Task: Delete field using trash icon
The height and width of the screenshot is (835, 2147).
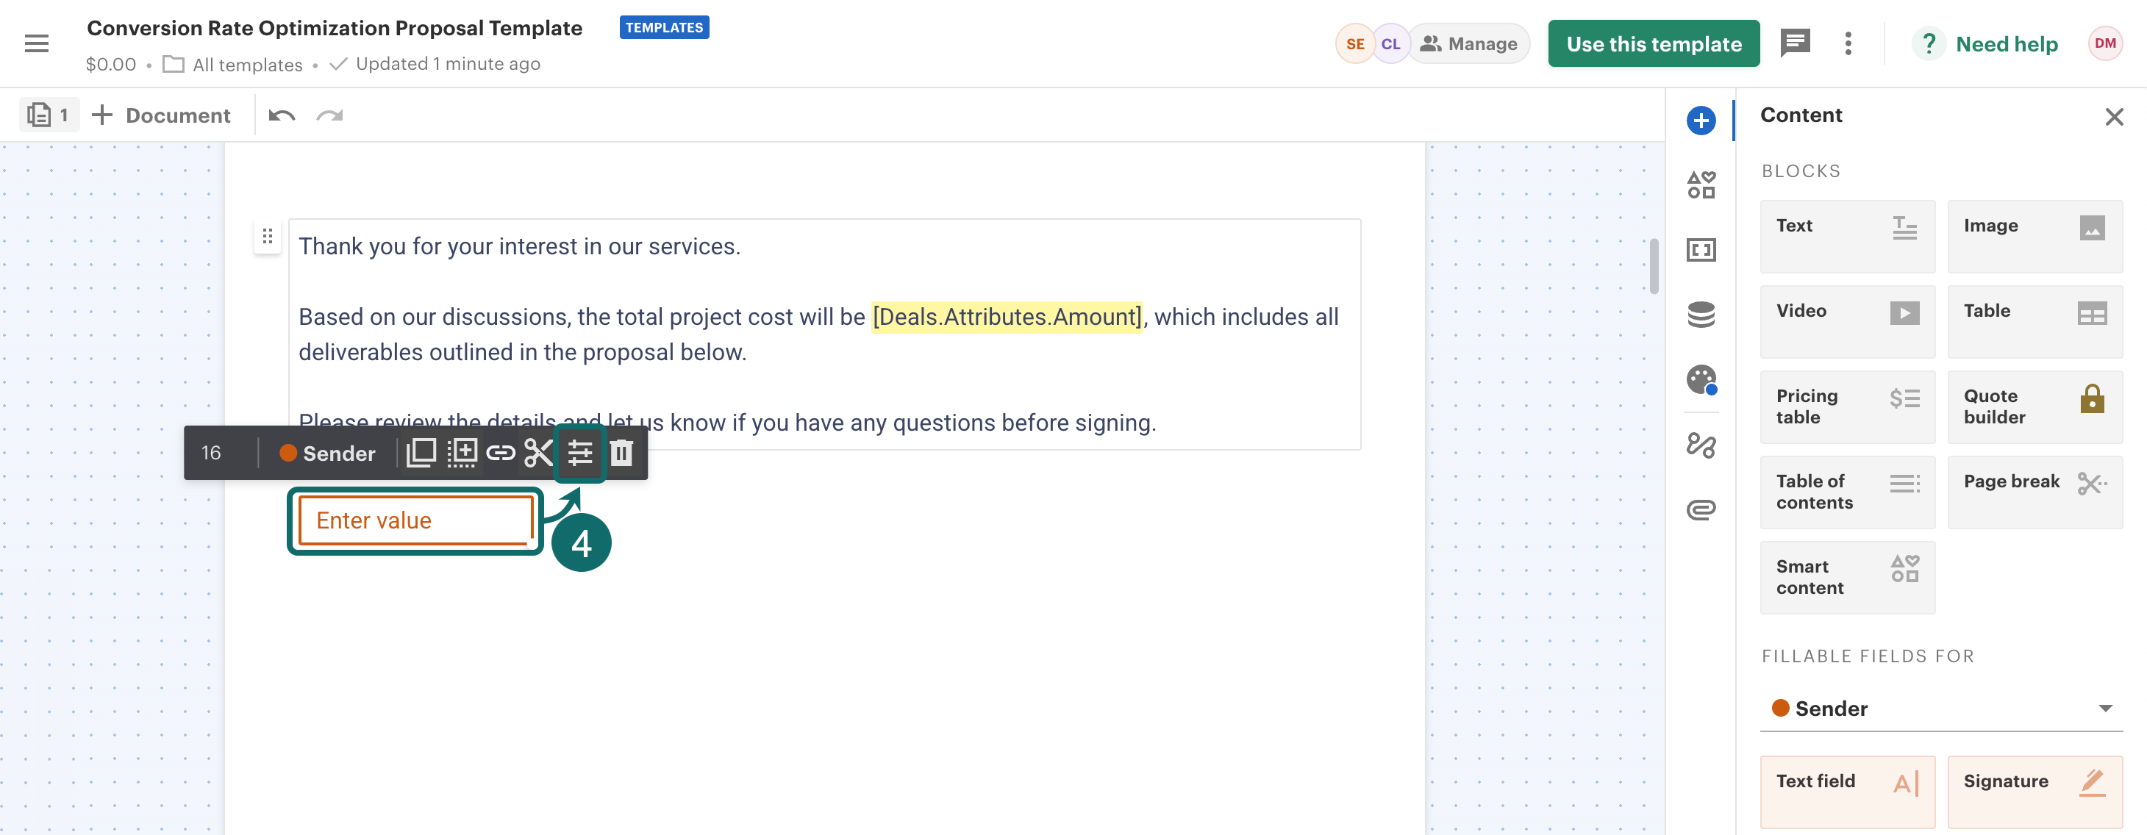Action: [621, 454]
